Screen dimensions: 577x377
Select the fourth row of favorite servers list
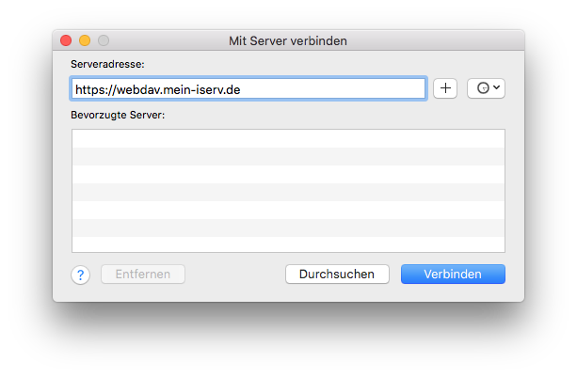point(288,192)
